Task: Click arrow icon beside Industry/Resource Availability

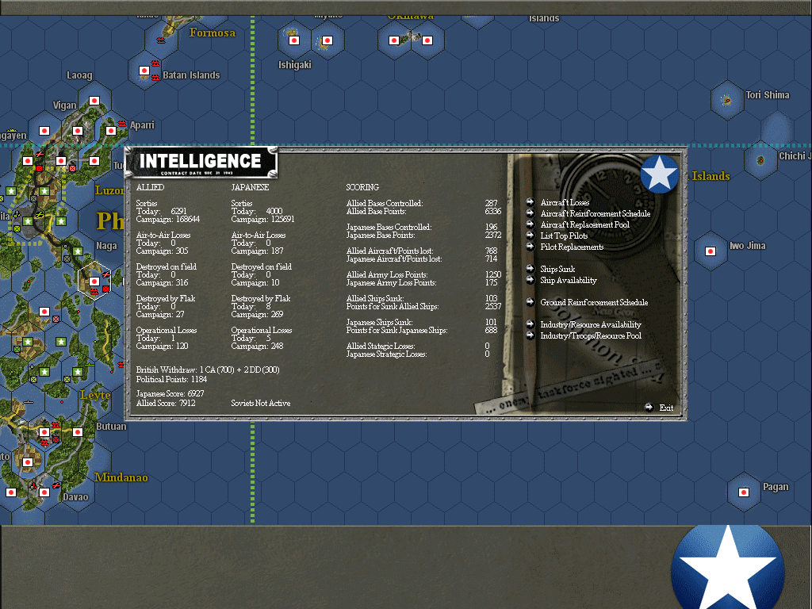Action: [x=530, y=324]
